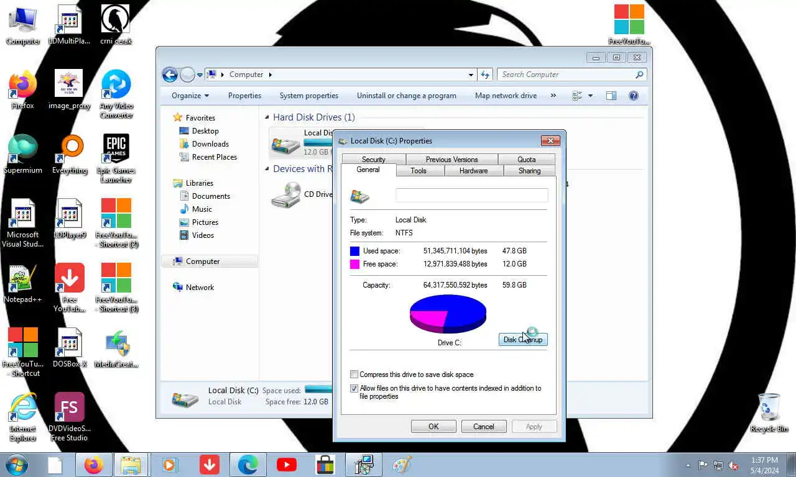Open the Everything search desktop shortcut
796x477 pixels.
69,155
